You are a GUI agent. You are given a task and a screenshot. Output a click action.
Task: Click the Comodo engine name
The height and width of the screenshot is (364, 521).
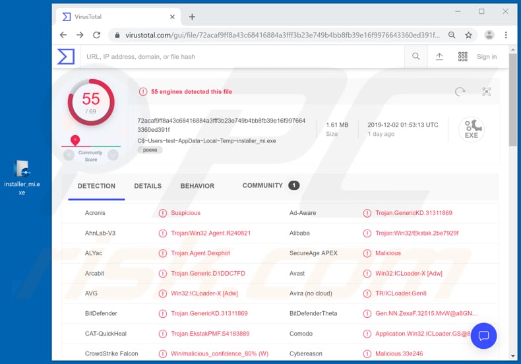[x=301, y=334]
